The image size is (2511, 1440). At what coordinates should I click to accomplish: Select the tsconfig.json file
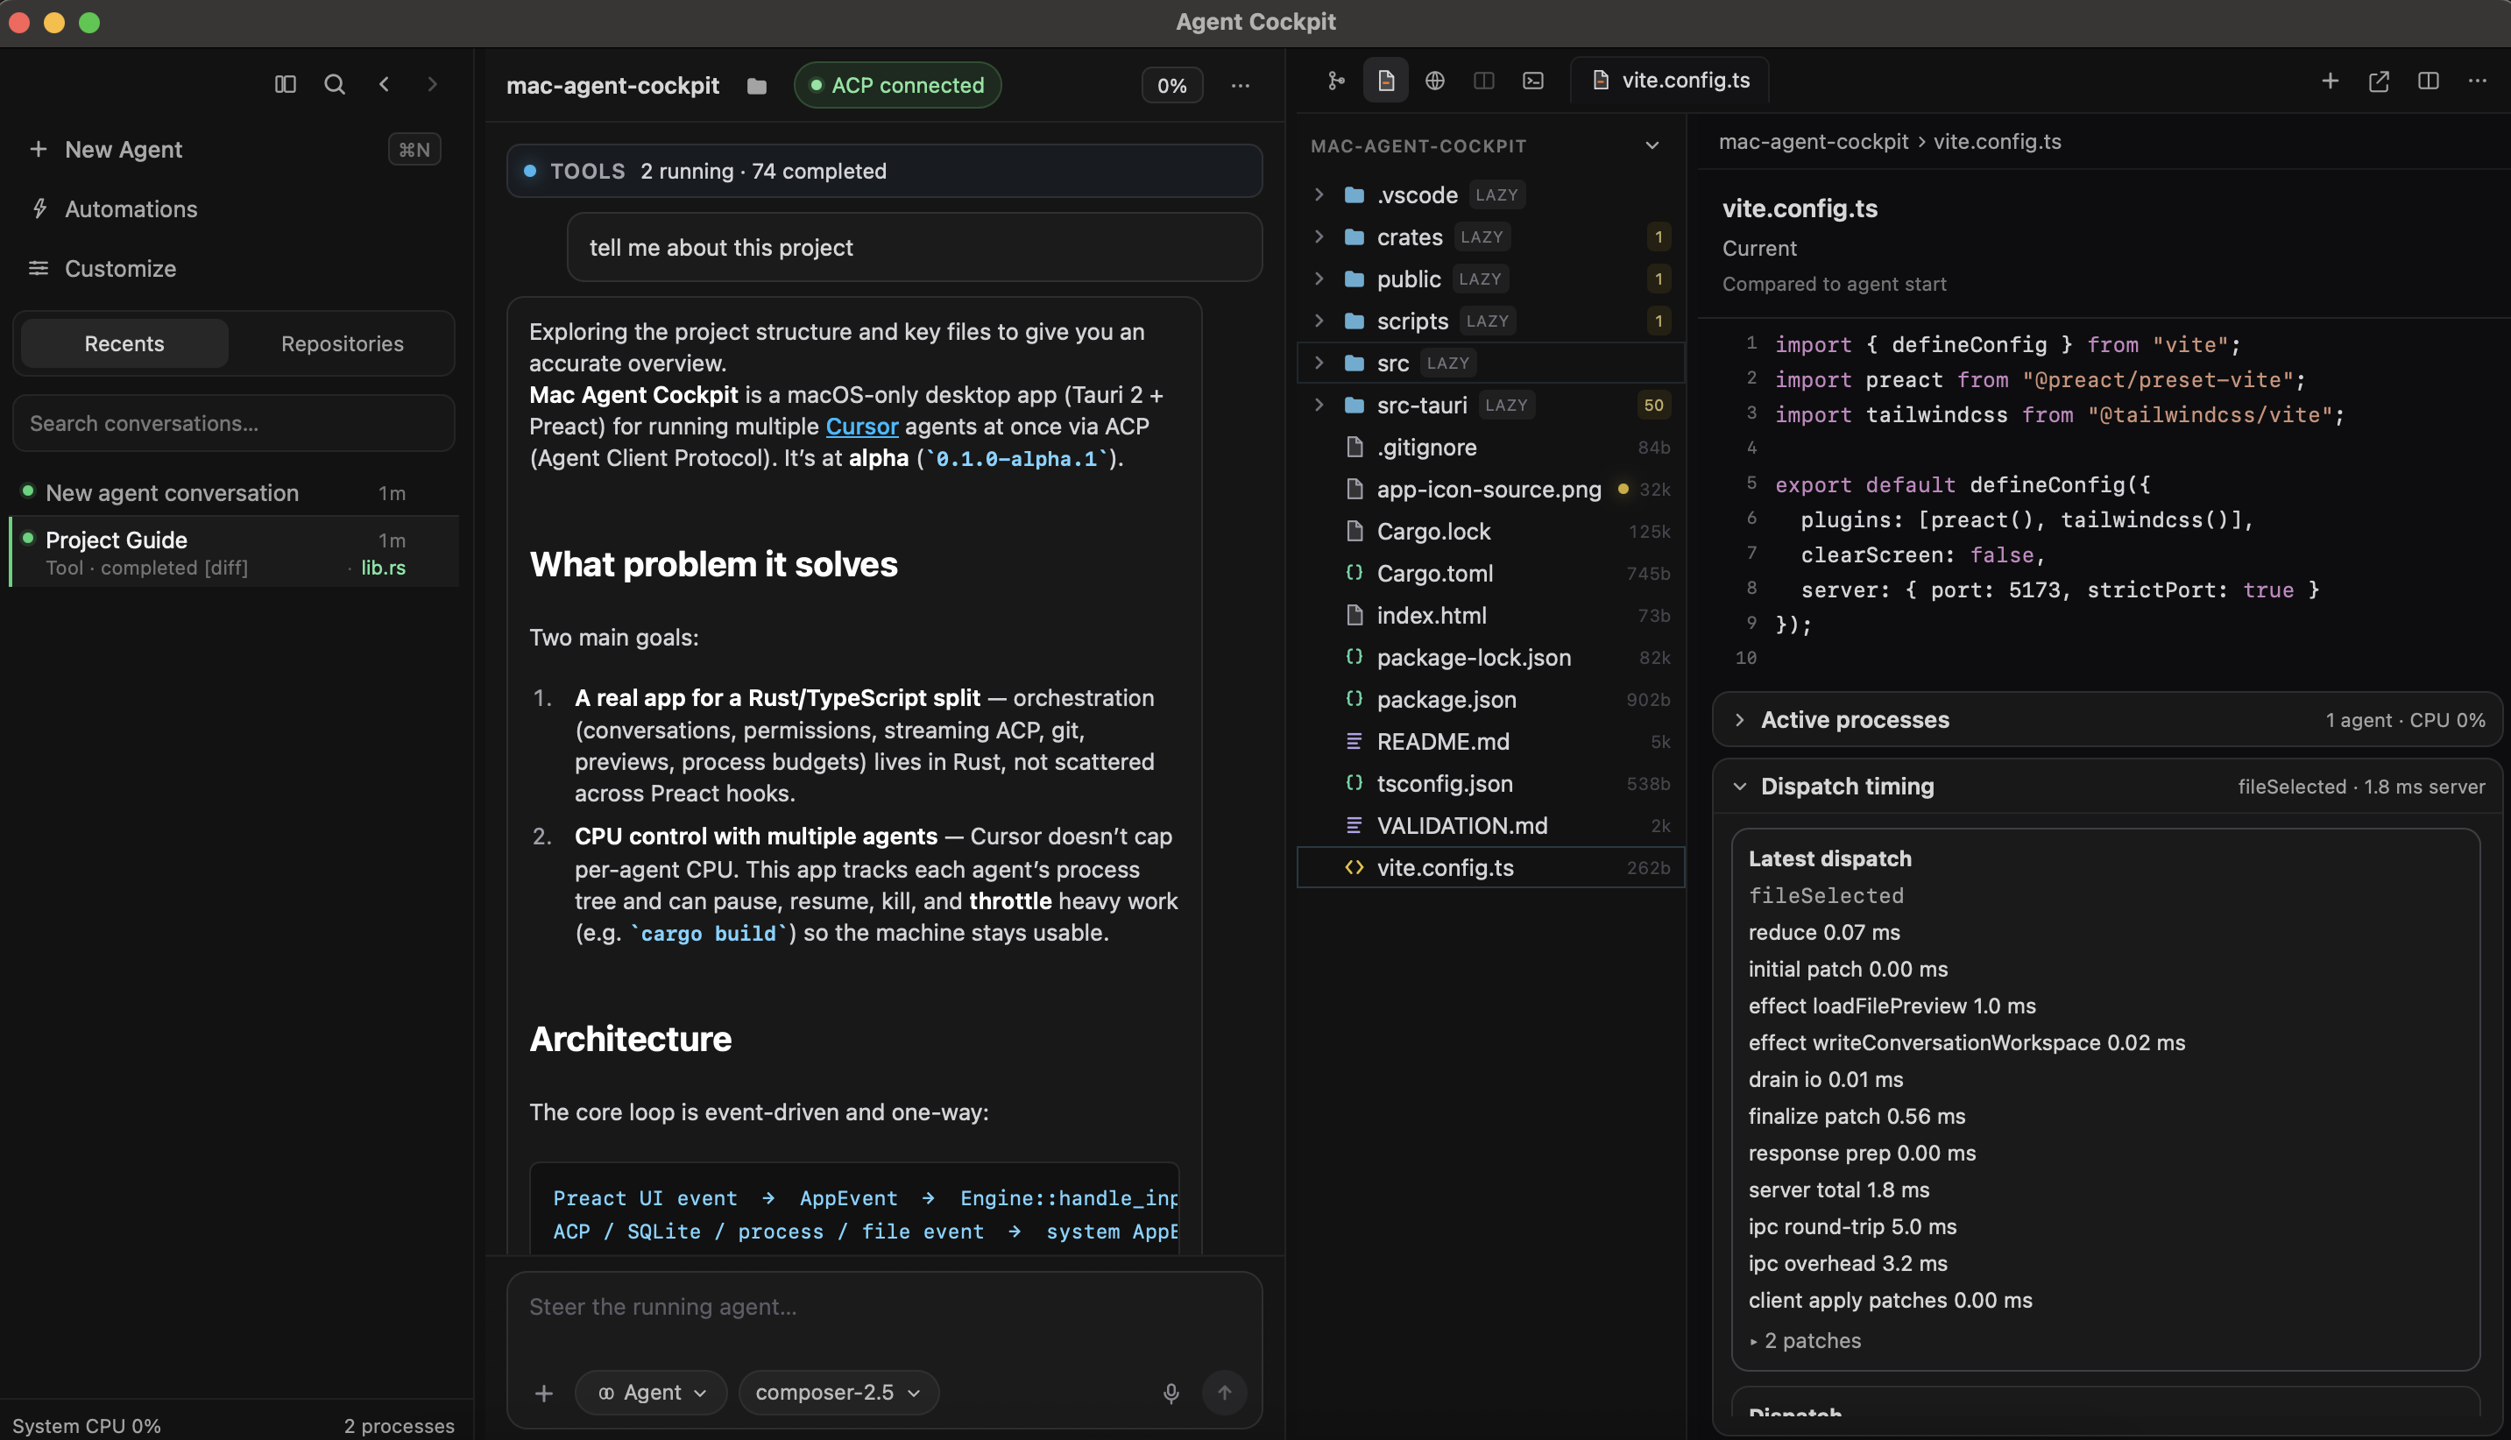pyautogui.click(x=1490, y=783)
